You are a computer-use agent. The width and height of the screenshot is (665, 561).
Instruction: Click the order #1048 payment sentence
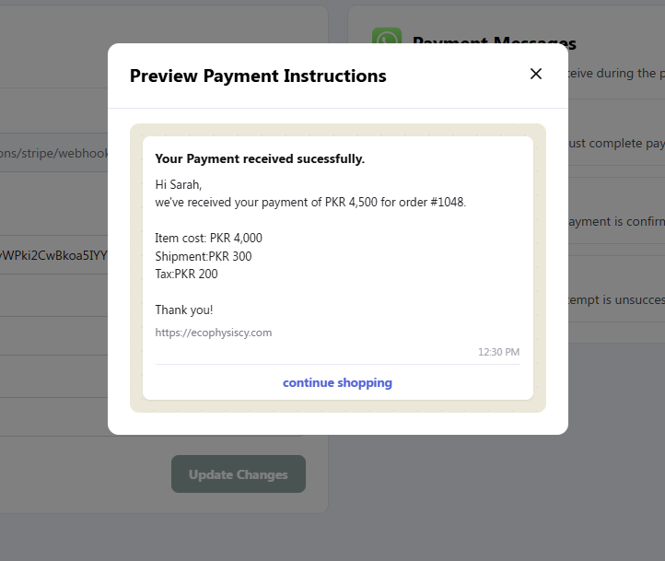click(x=310, y=203)
